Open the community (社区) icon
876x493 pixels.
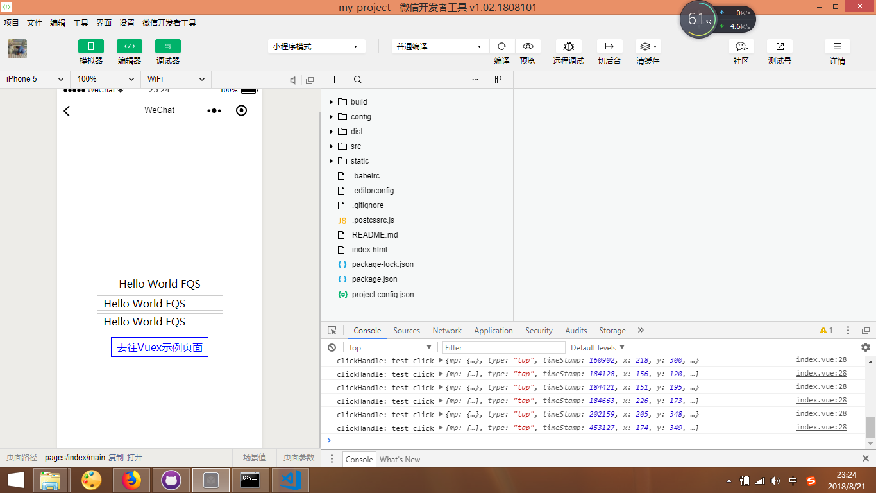741,46
